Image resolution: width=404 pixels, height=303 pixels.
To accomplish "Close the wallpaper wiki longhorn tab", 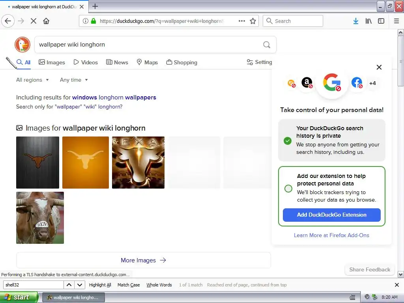I will [x=82, y=7].
